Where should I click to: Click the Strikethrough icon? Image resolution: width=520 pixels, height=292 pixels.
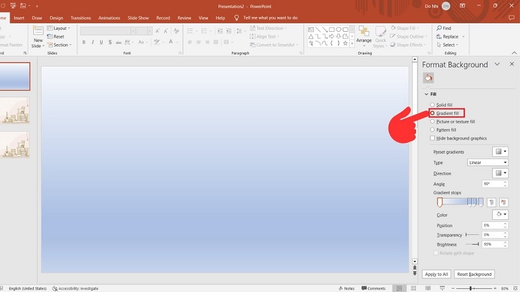pos(118,42)
